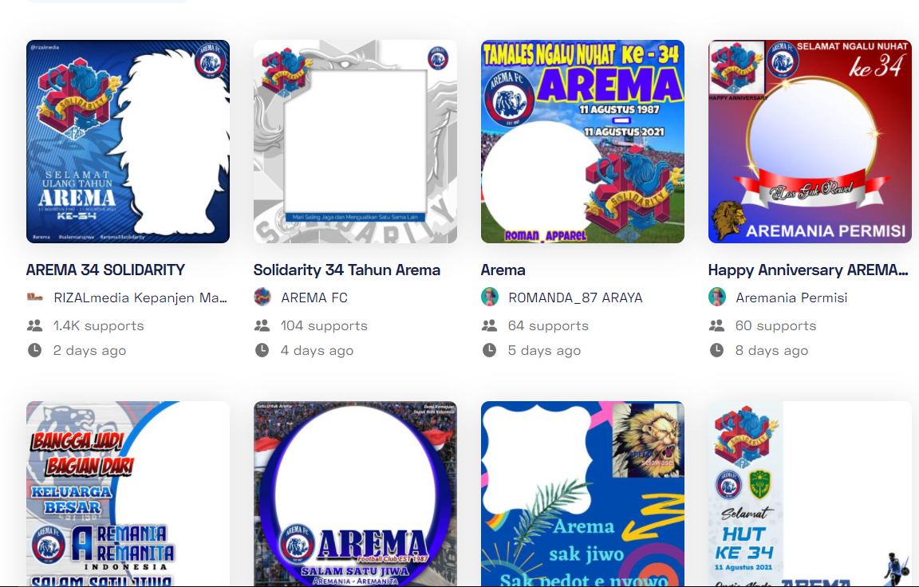The image size is (919, 587).
Task: Open the Arema sak jiwo frame thumbnail
Action: point(582,494)
